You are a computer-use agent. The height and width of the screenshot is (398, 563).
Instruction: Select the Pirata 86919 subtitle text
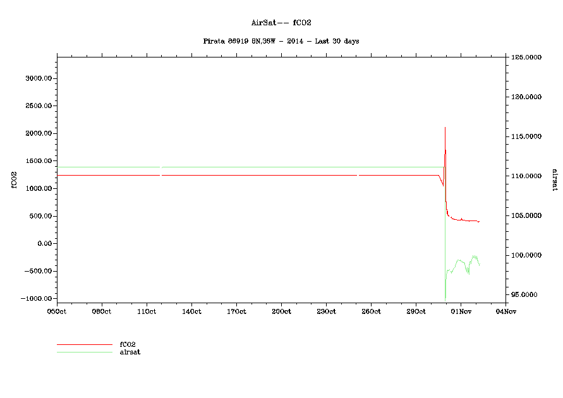coord(281,41)
